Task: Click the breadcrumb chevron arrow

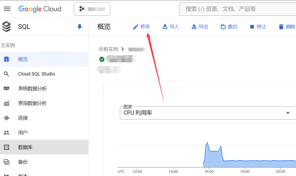Action: tap(123, 49)
